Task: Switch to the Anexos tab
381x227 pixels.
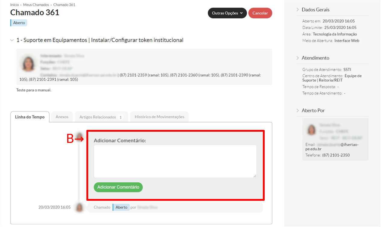Action: (x=62, y=117)
